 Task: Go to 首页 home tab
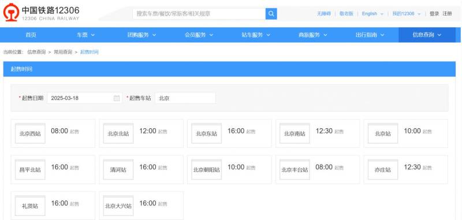click(31, 35)
